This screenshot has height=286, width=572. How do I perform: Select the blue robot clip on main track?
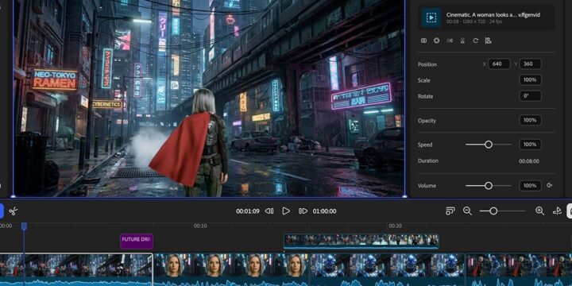click(x=387, y=269)
